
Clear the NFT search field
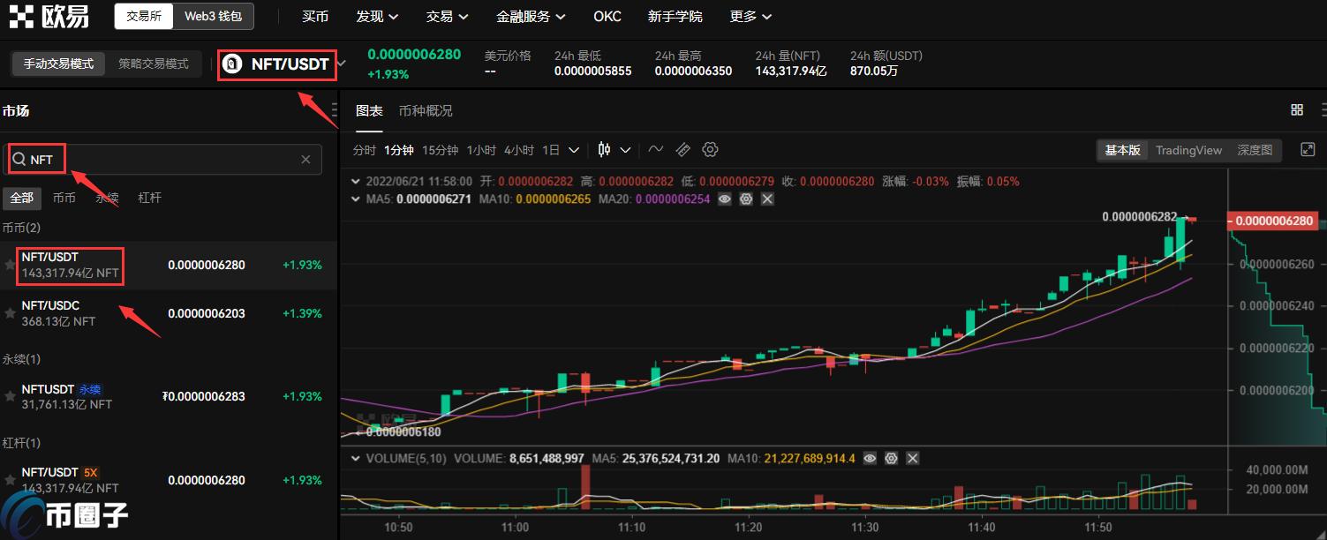pyautogui.click(x=305, y=160)
